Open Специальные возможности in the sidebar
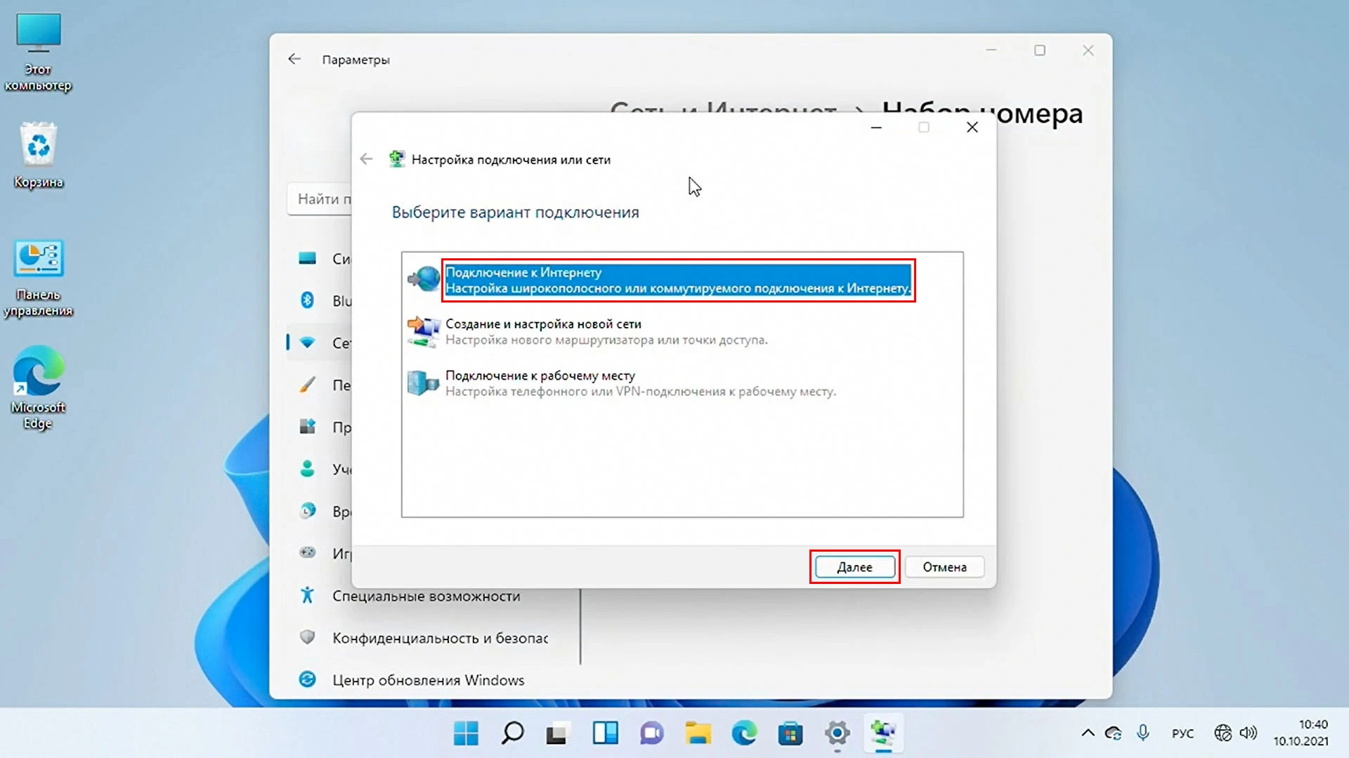This screenshot has height=758, width=1349. [x=426, y=596]
